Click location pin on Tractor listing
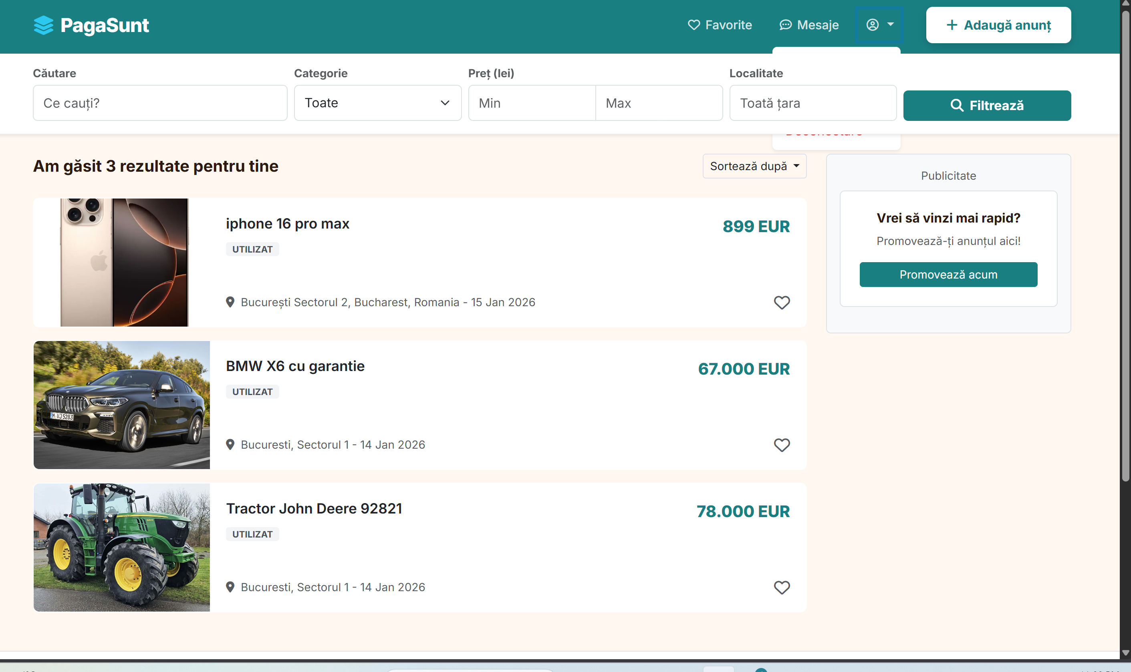Image resolution: width=1131 pixels, height=672 pixels. tap(230, 587)
